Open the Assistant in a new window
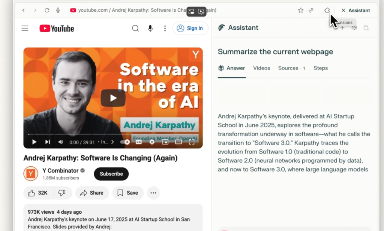Screen dimensions: 384x231 366,28
